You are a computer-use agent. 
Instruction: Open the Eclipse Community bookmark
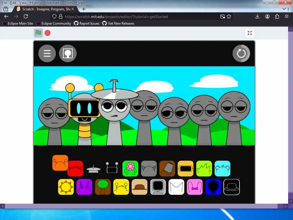[x=54, y=23]
